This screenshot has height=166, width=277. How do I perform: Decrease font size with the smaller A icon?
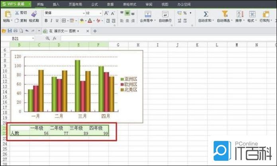tap(113, 13)
